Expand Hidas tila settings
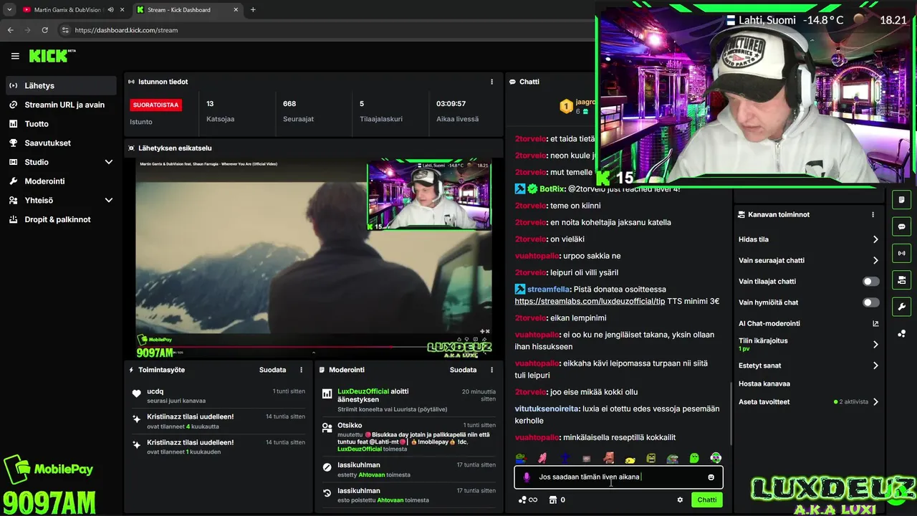This screenshot has height=516, width=917. coord(875,239)
